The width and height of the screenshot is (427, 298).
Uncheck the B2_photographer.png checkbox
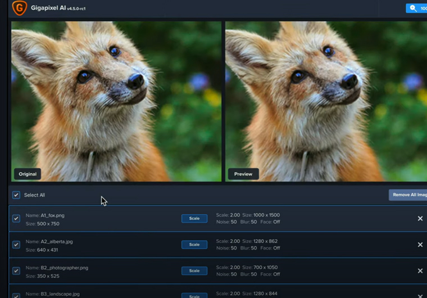pyautogui.click(x=16, y=271)
